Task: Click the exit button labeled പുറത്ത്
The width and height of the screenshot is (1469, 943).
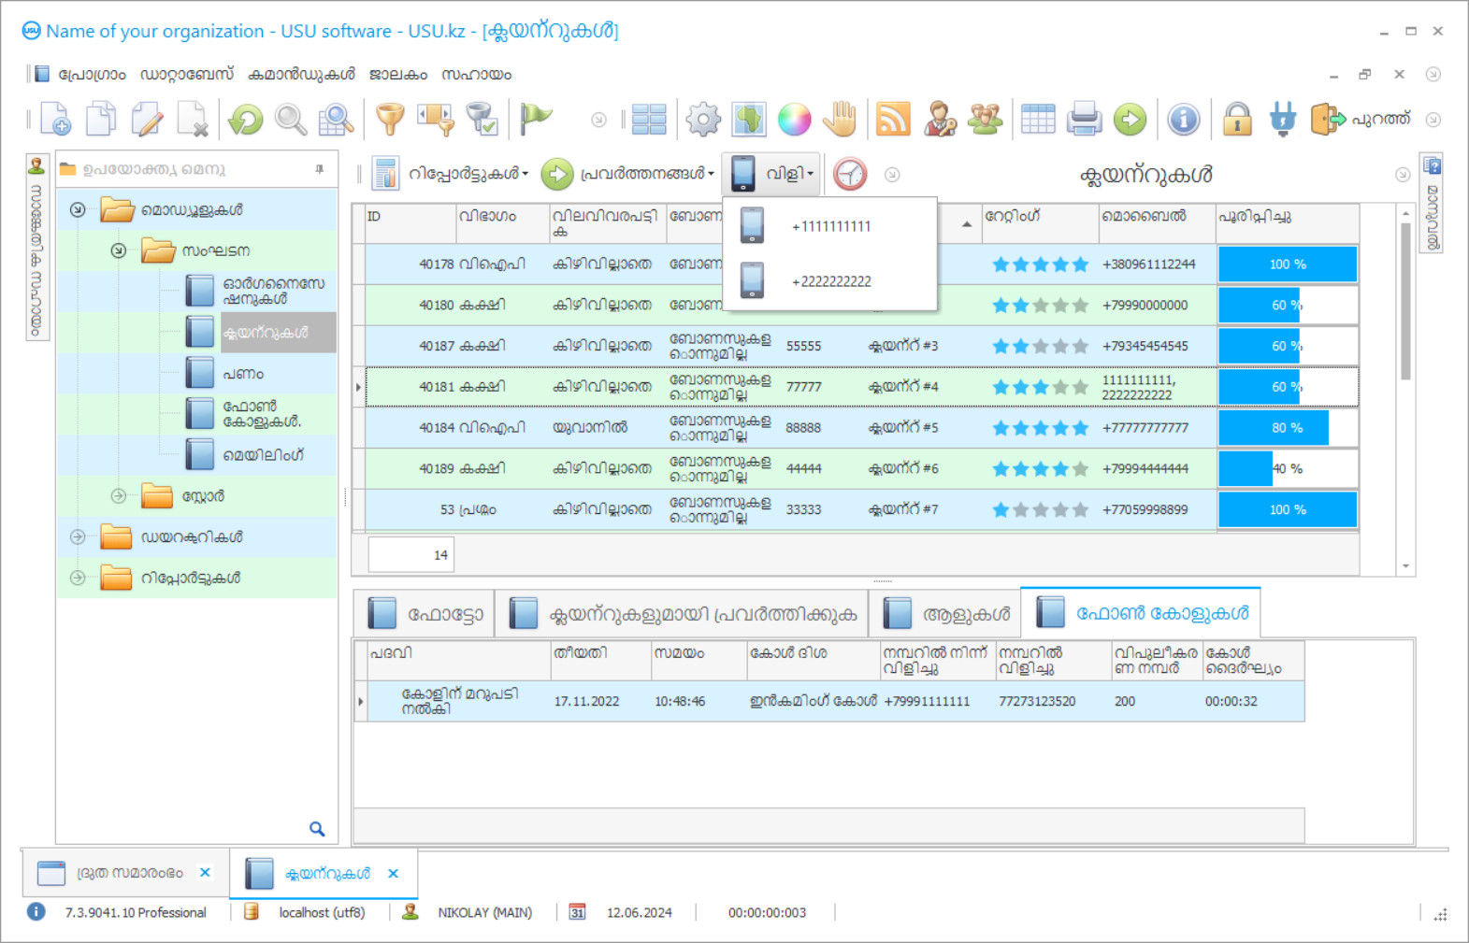Action: point(1361,120)
